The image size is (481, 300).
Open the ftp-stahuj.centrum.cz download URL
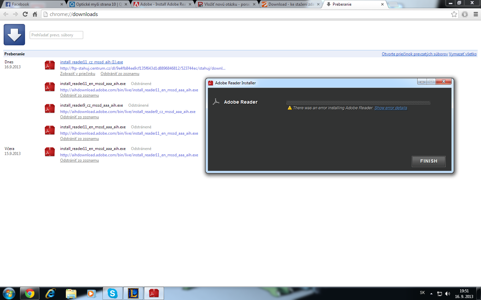[143, 68]
